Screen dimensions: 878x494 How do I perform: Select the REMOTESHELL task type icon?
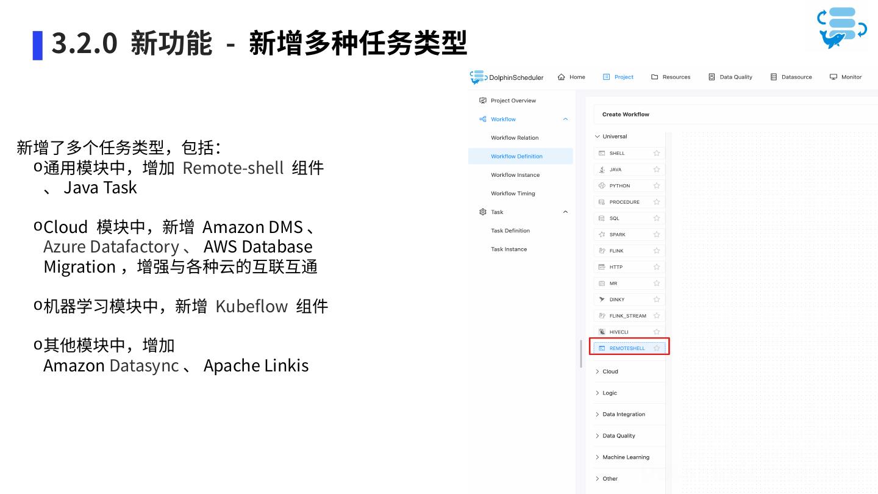point(602,348)
